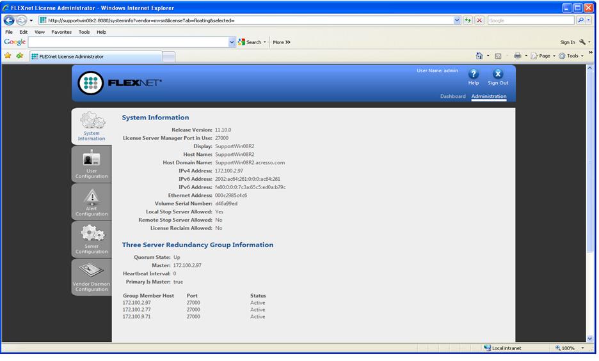
Task: Open the Tools dropdown in the command bar
Action: coord(571,56)
